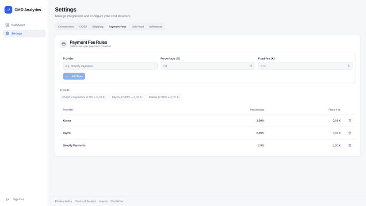Go to the Overhead tab
The width and height of the screenshot is (366, 206).
(138, 27)
